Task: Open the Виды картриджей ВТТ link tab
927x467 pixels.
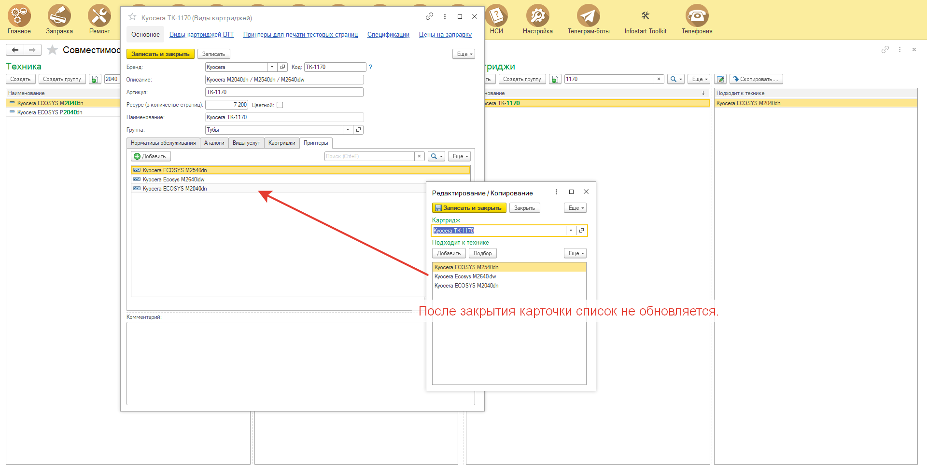Action: tap(201, 35)
